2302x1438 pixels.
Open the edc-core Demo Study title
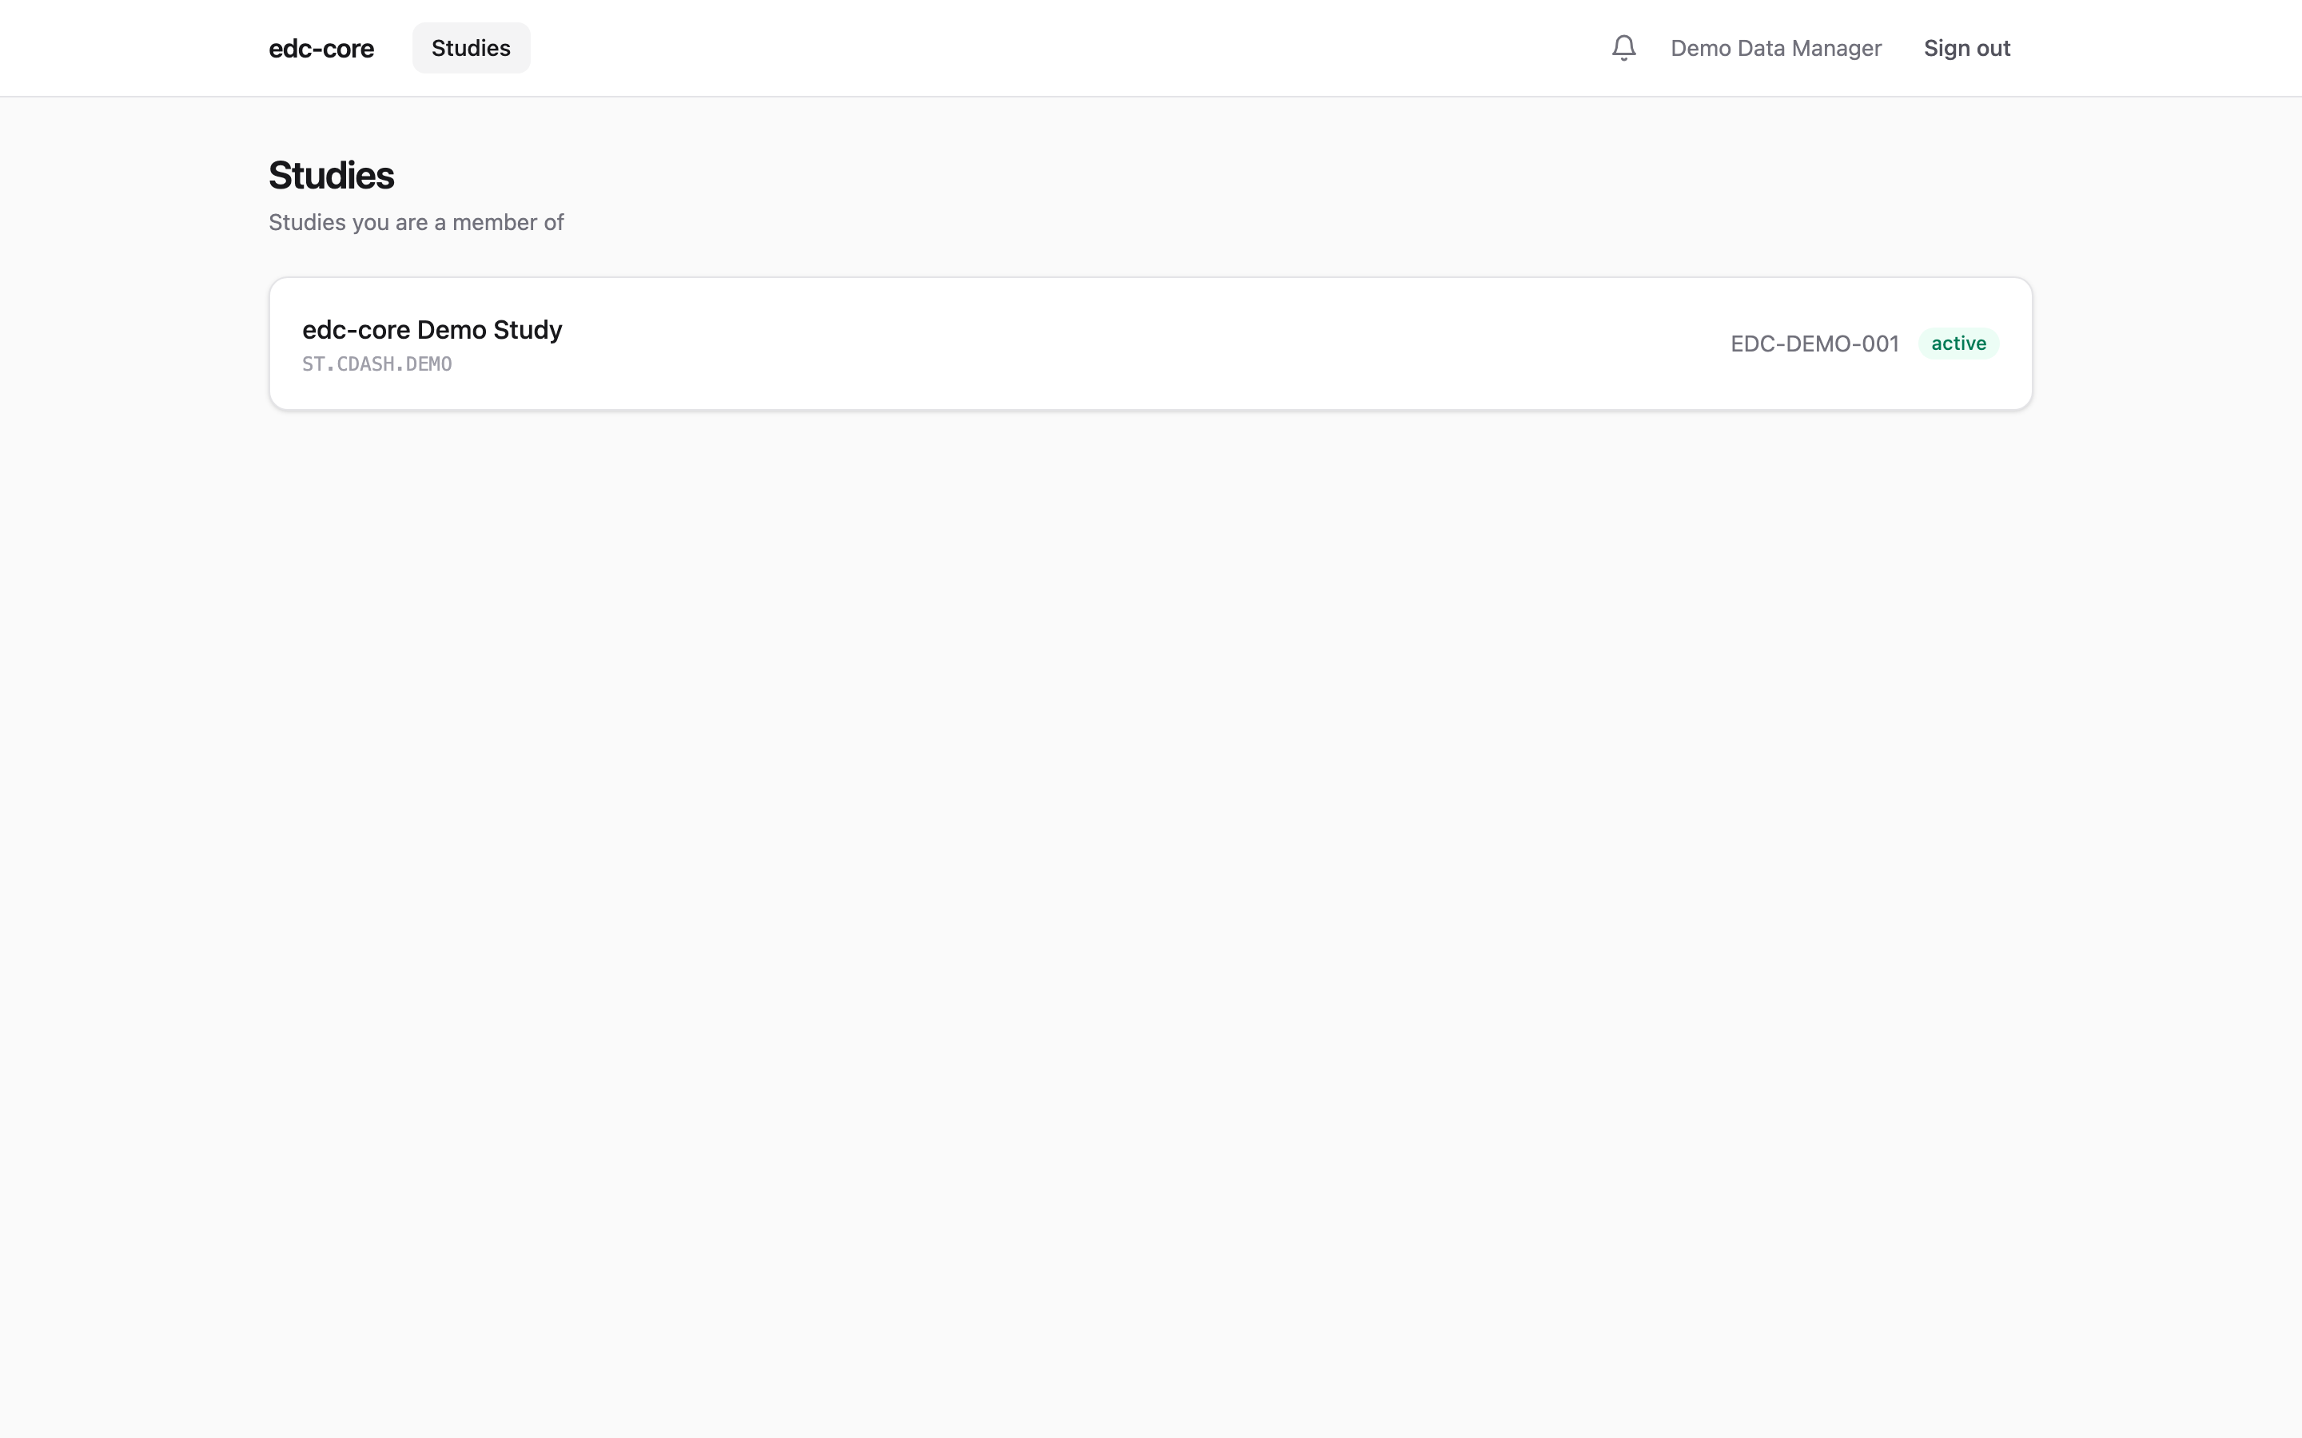tap(432, 329)
